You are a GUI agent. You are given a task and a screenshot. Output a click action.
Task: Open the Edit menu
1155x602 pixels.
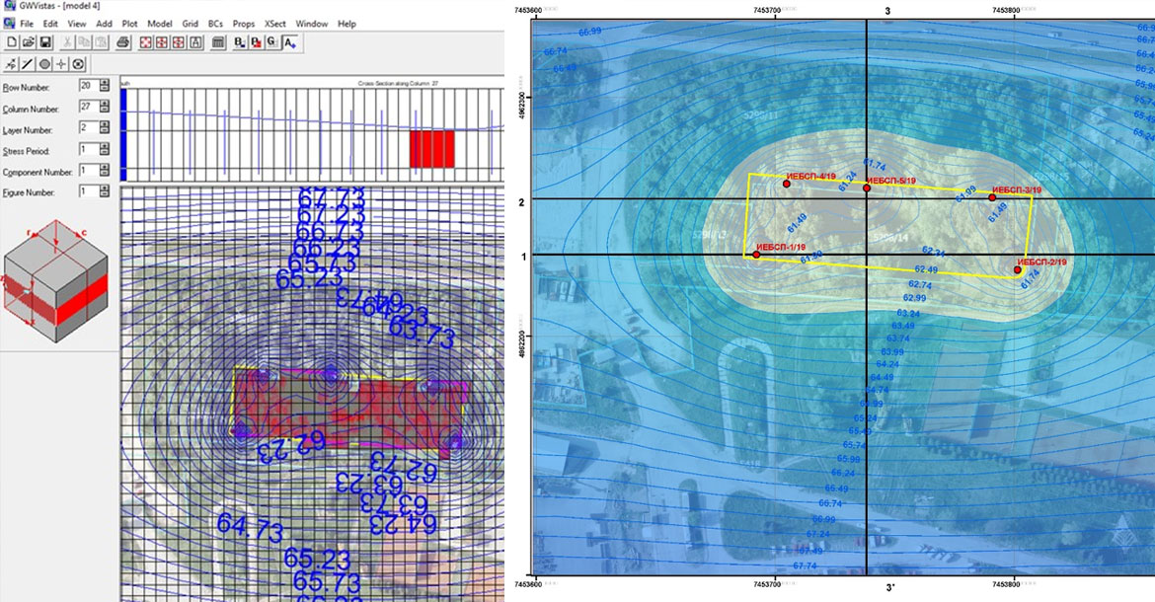click(50, 24)
